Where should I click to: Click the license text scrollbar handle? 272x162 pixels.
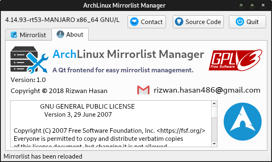(x=214, y=112)
